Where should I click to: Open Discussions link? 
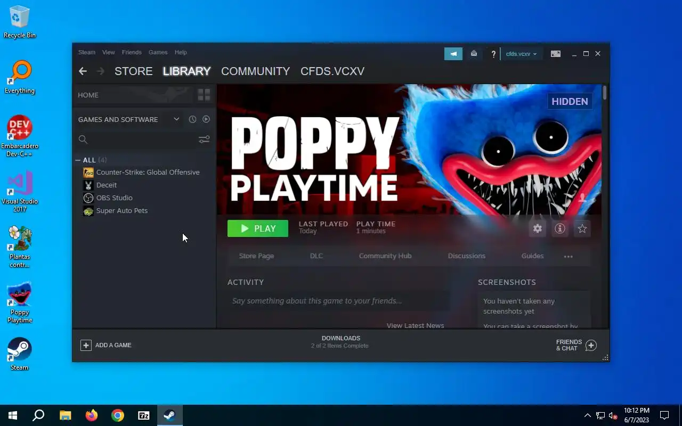[467, 256]
